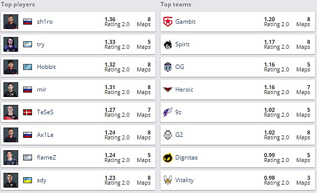This screenshot has width=317, height=193.
Task: Click the Gambit team logo
Action: pos(168,22)
